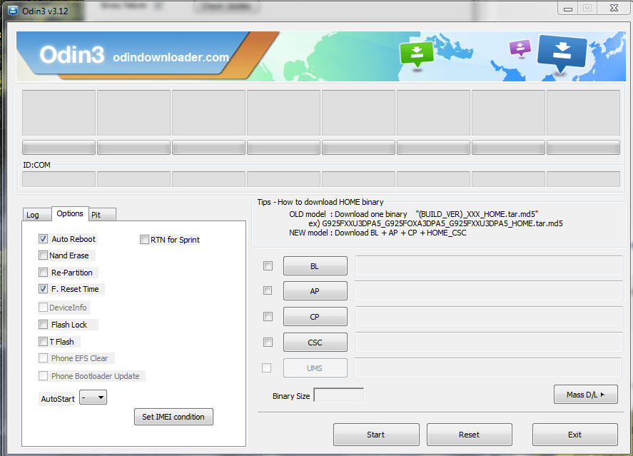
Task: Tick the checkbox beside the BL button
Action: [268, 266]
